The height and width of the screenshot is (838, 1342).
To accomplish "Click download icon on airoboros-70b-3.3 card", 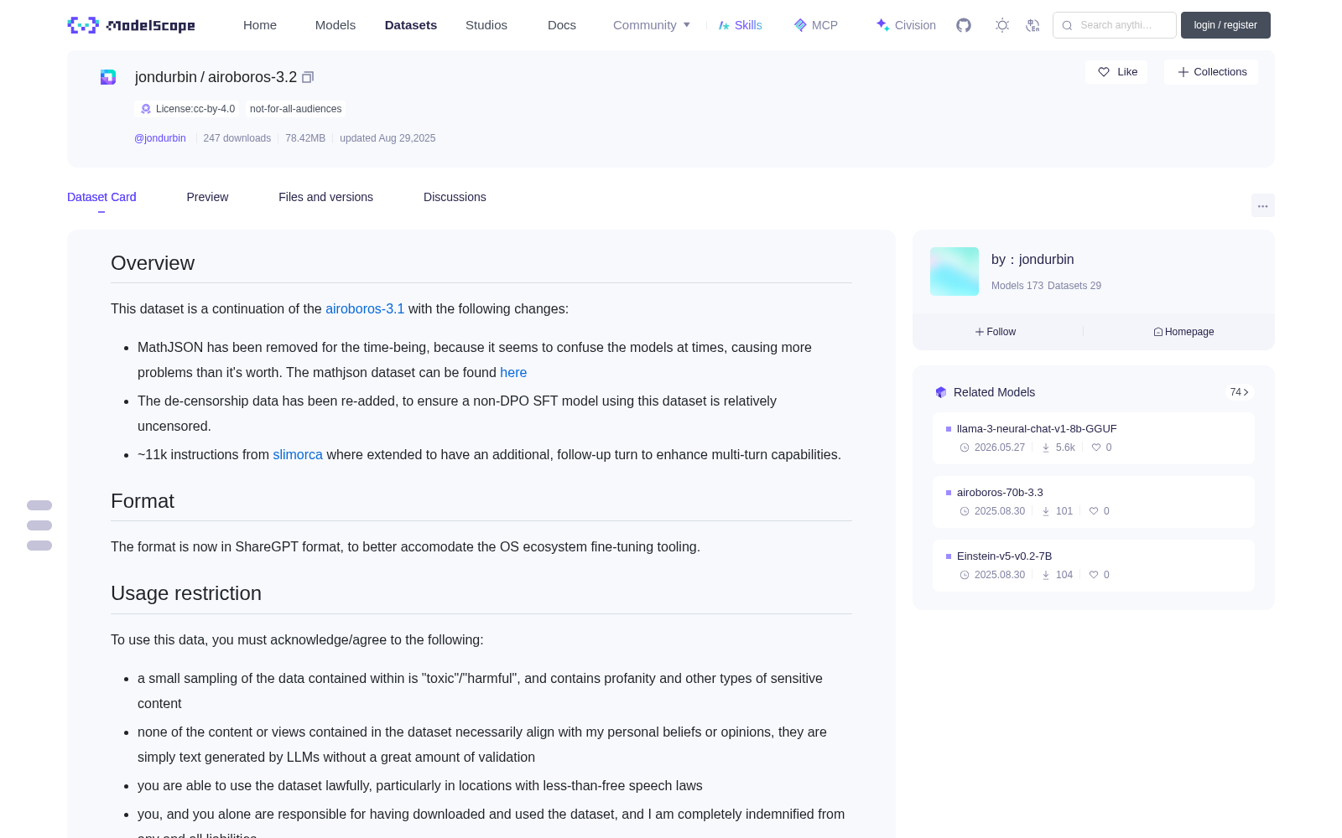I will coord(1046,511).
